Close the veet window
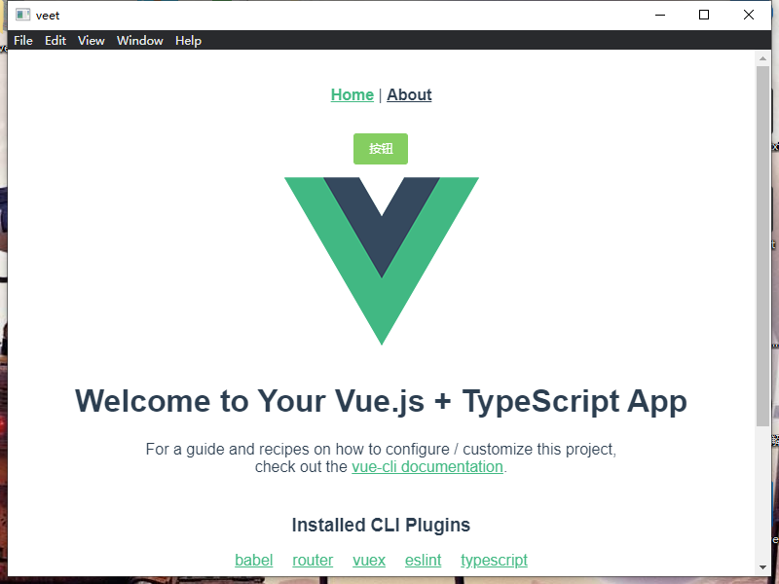Viewport: 779px width, 584px height. point(748,15)
